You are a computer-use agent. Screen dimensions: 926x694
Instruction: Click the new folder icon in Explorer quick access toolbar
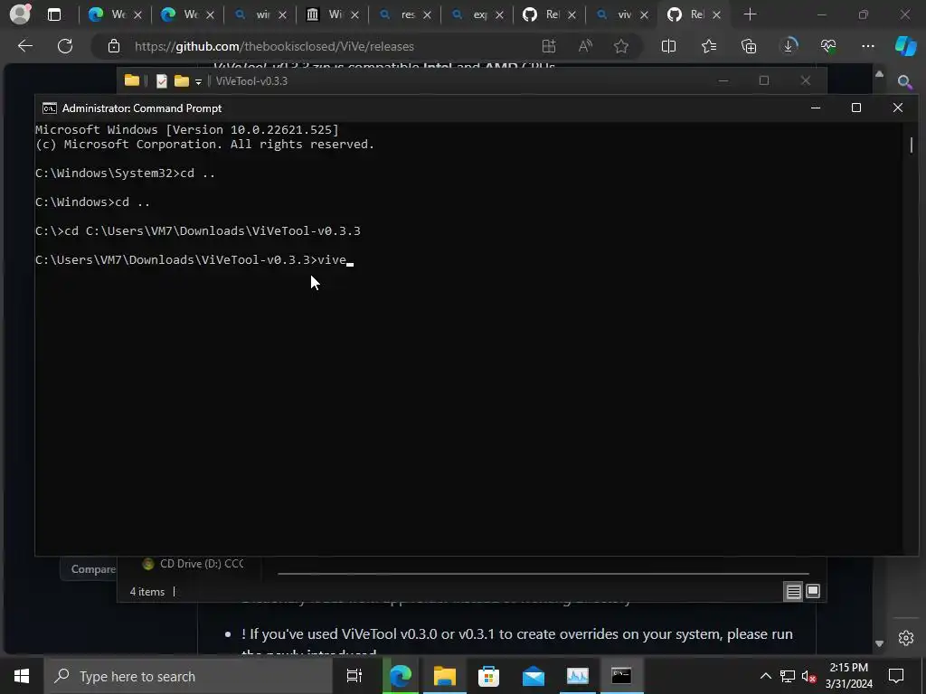(x=181, y=81)
